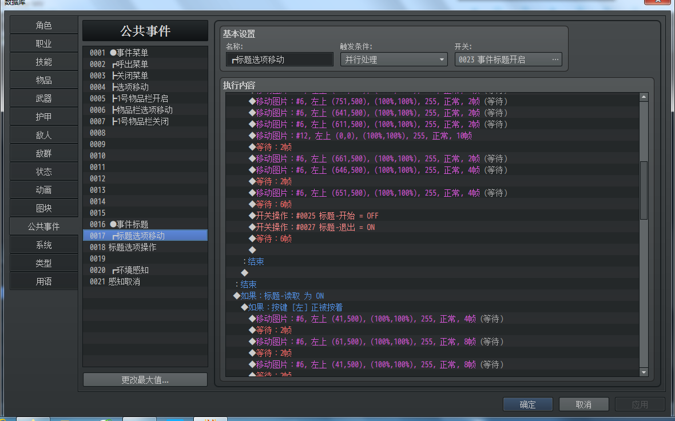Screen dimensions: 675x421
Task: Select common event 0007 1号物品栏关闭
Action: pyautogui.click(x=145, y=121)
